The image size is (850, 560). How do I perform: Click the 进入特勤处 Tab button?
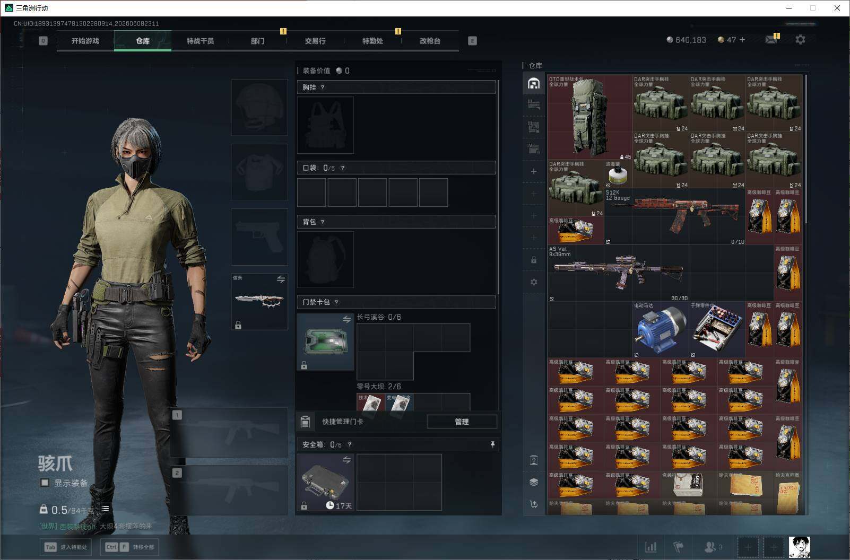[x=65, y=547]
